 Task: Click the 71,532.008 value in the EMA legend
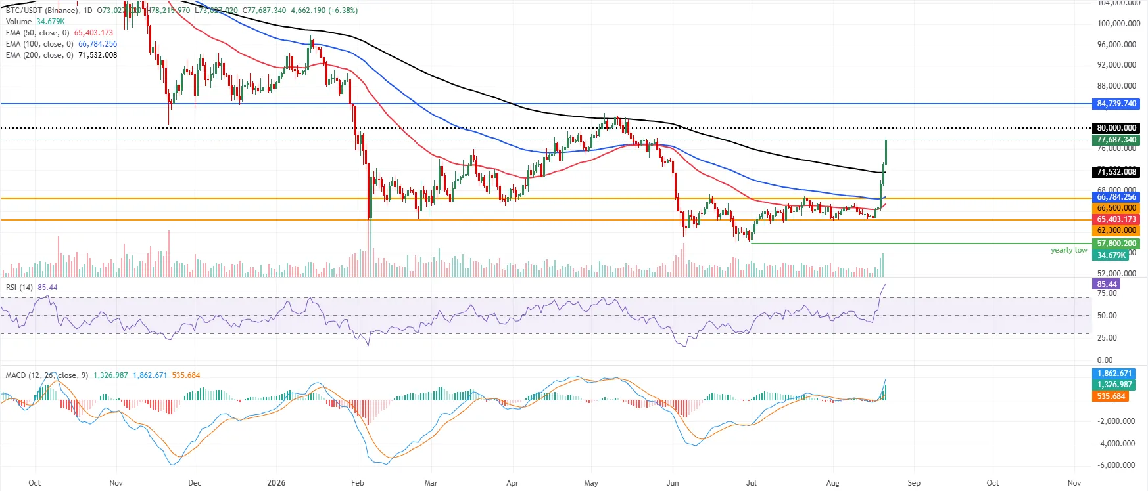[x=97, y=55]
